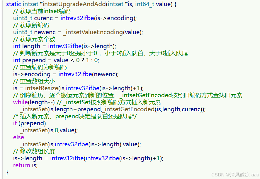Click the comment '获取当前intset编码'
Viewport: 260px width, 179px height.
42,11
